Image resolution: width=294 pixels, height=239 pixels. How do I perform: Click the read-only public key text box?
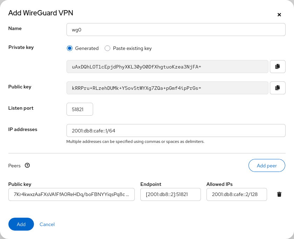(x=167, y=88)
